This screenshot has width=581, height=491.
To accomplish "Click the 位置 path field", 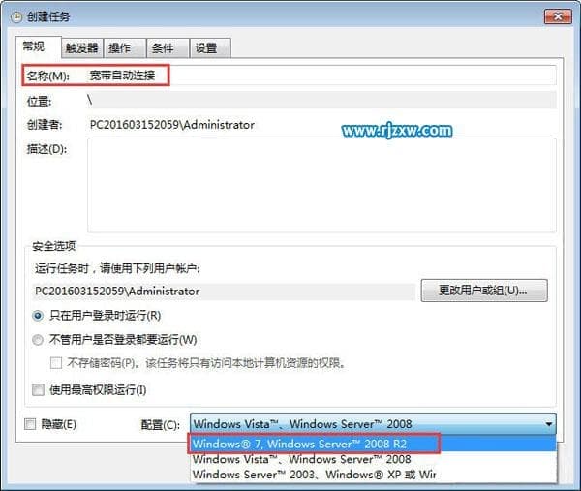I will coord(321,101).
